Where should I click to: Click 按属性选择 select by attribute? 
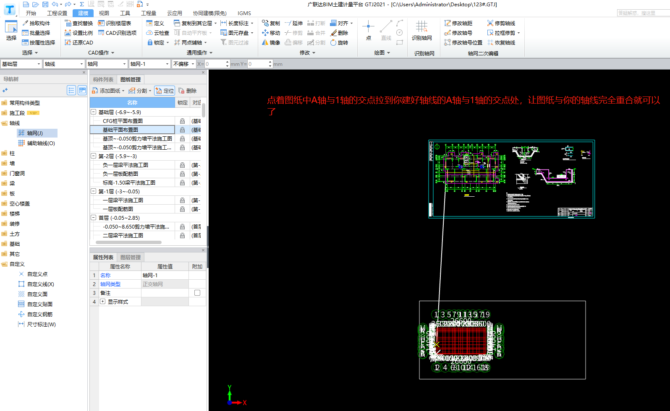tap(39, 42)
